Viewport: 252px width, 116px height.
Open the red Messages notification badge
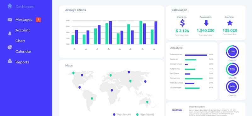point(38,20)
